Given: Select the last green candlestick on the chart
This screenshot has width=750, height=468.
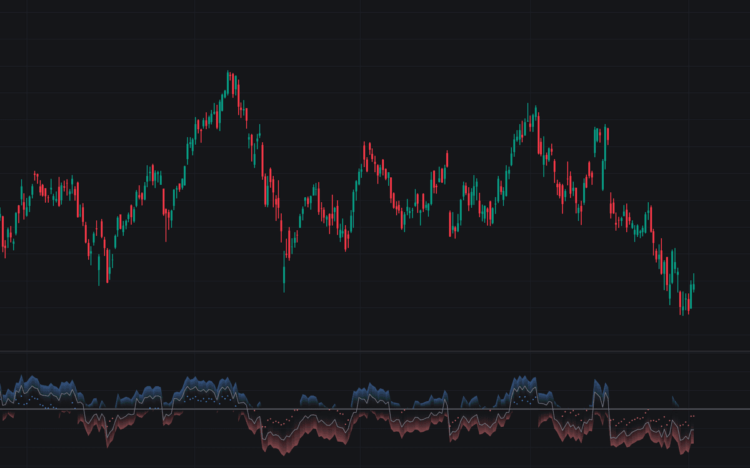Looking at the screenshot, I should tap(694, 283).
